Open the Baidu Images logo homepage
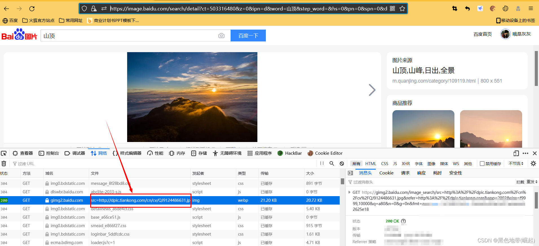 click(x=19, y=35)
